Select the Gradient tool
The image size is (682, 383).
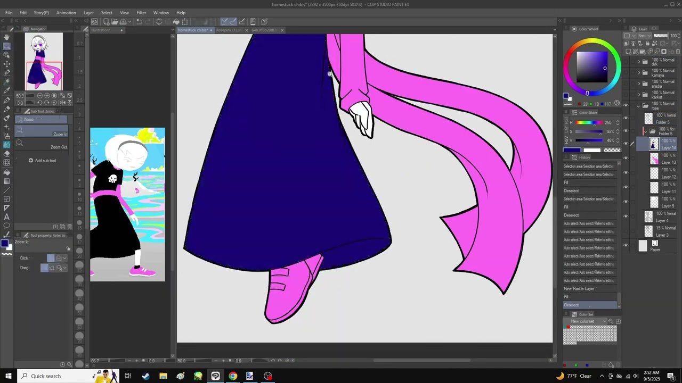tap(7, 181)
